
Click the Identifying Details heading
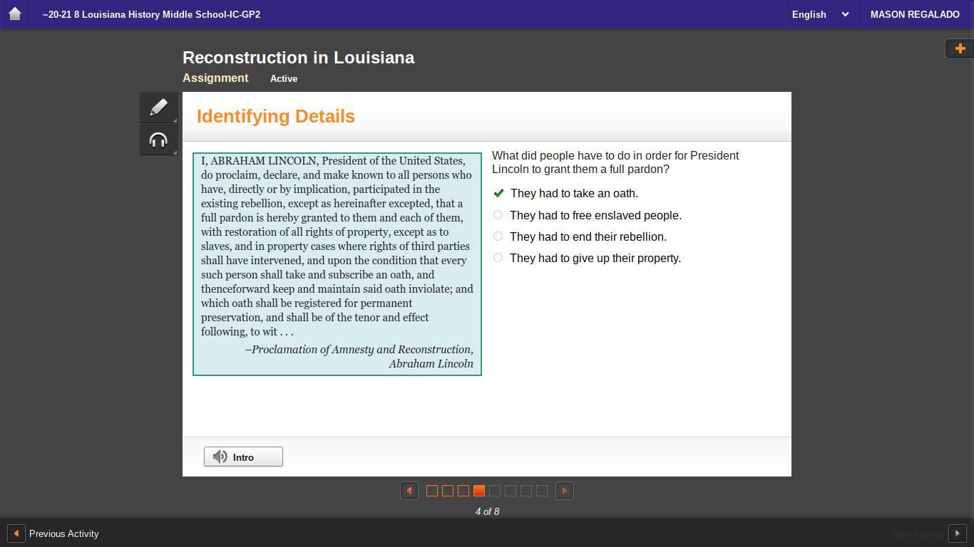pos(276,116)
